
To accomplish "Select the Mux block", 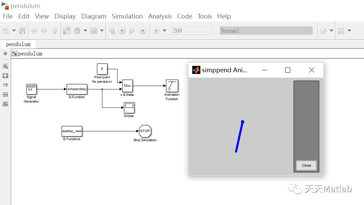I will [127, 86].
